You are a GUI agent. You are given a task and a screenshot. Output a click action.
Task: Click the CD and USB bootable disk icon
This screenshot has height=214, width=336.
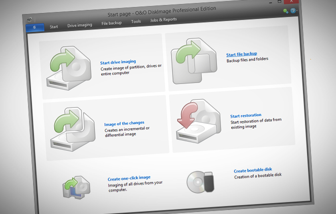pos(201,182)
